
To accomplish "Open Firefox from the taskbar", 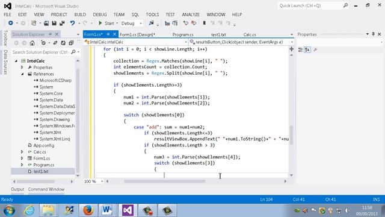I will (88, 210).
